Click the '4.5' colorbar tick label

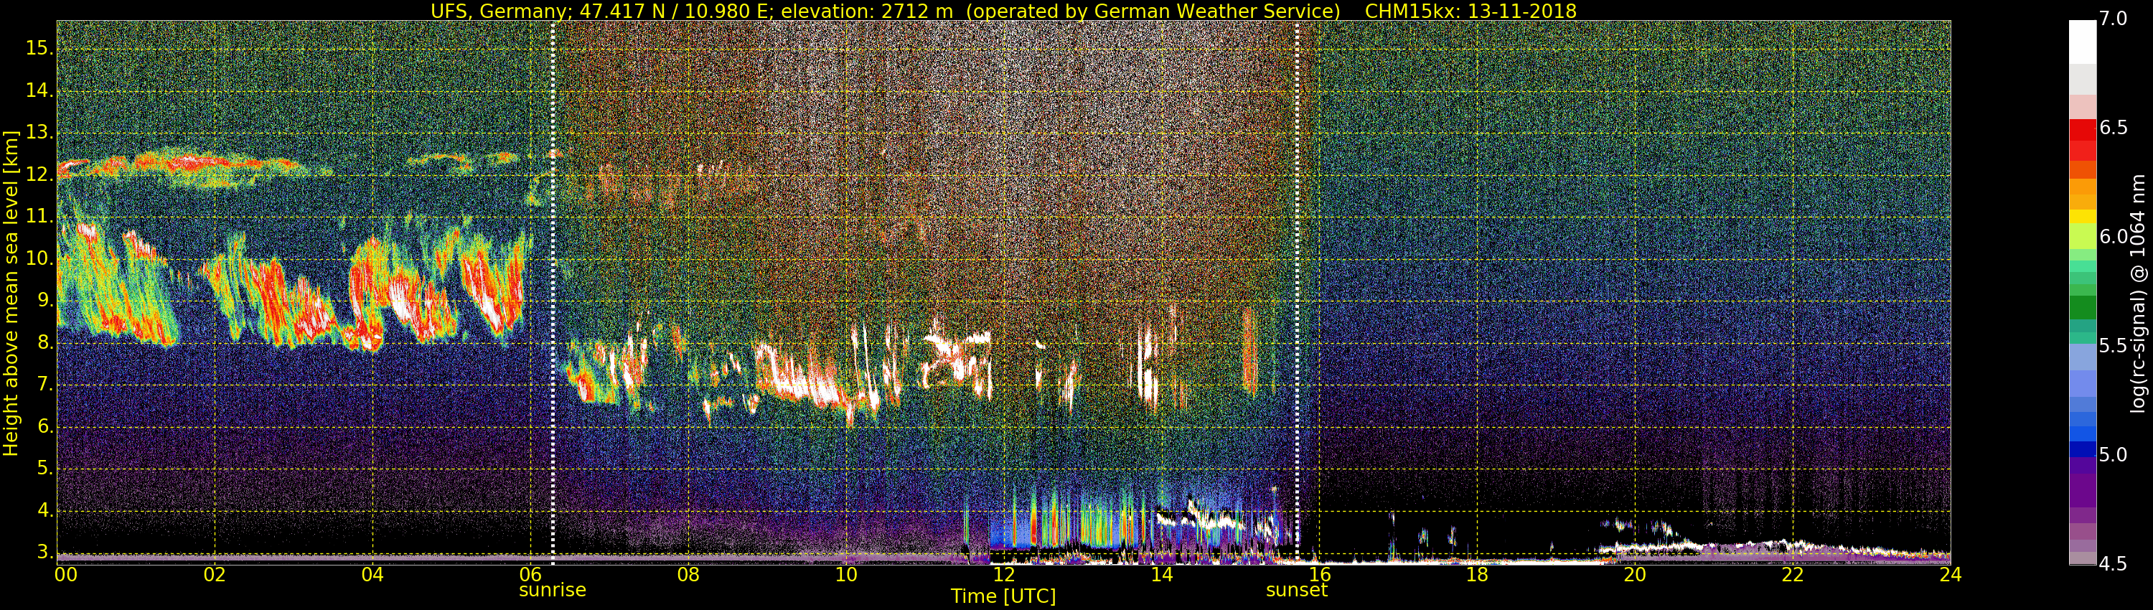2113,564
